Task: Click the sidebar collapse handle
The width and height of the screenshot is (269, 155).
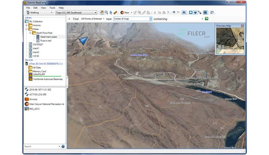Action: point(67,82)
